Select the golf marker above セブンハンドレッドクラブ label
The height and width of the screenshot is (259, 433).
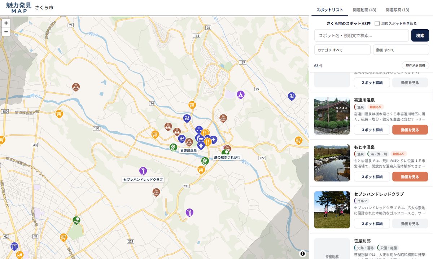tap(143, 171)
